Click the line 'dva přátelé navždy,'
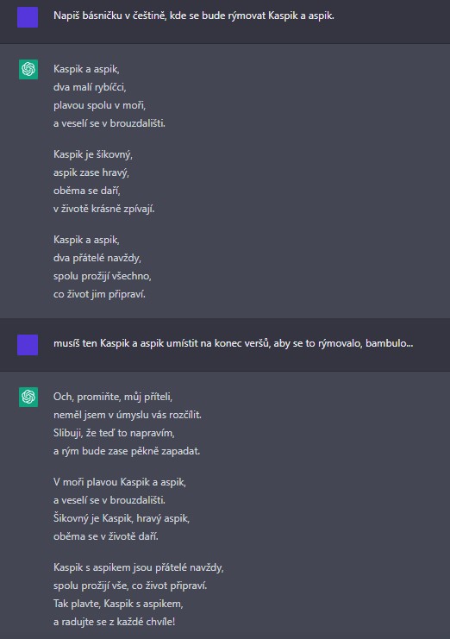Image resolution: width=450 pixels, height=639 pixels. tap(97, 258)
